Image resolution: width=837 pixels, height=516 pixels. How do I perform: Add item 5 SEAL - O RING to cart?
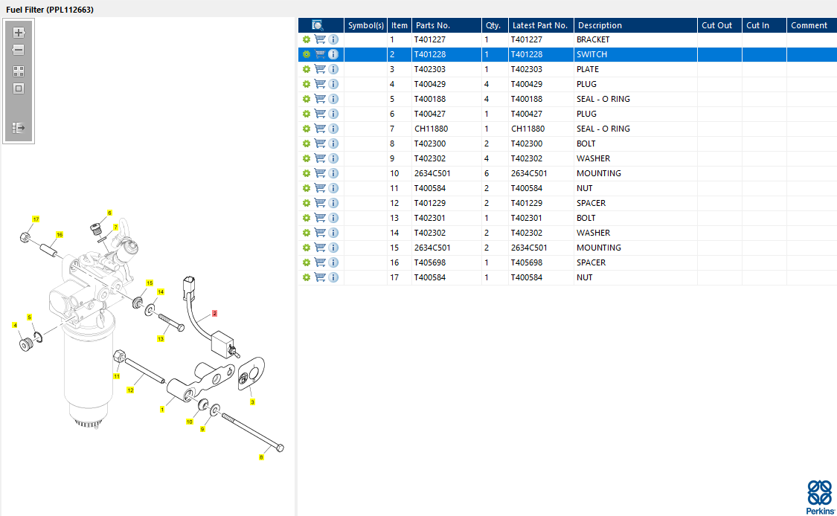point(320,99)
